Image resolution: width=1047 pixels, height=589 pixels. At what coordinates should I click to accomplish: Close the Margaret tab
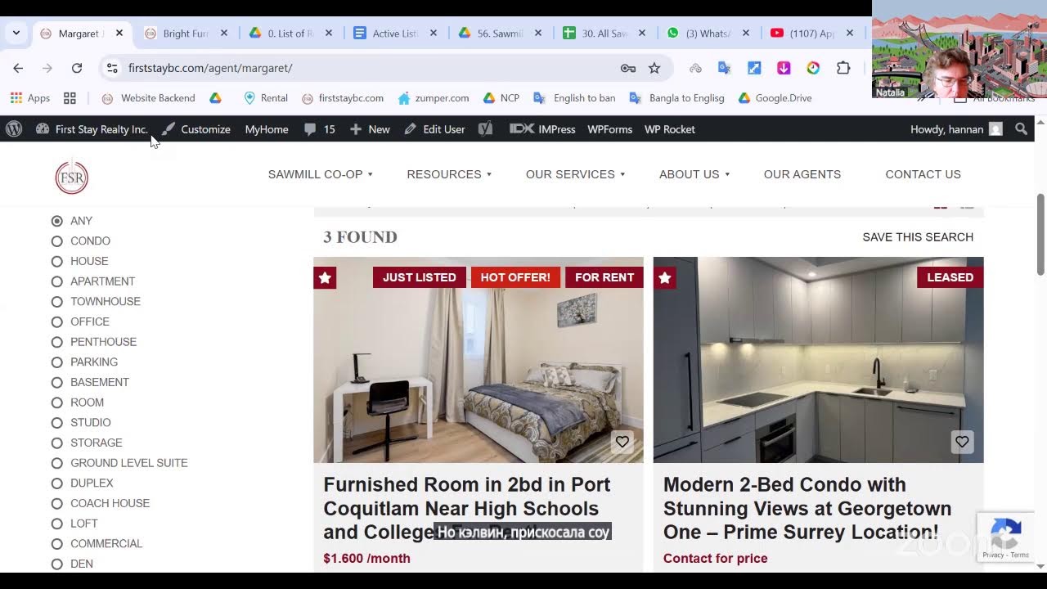[x=119, y=34]
